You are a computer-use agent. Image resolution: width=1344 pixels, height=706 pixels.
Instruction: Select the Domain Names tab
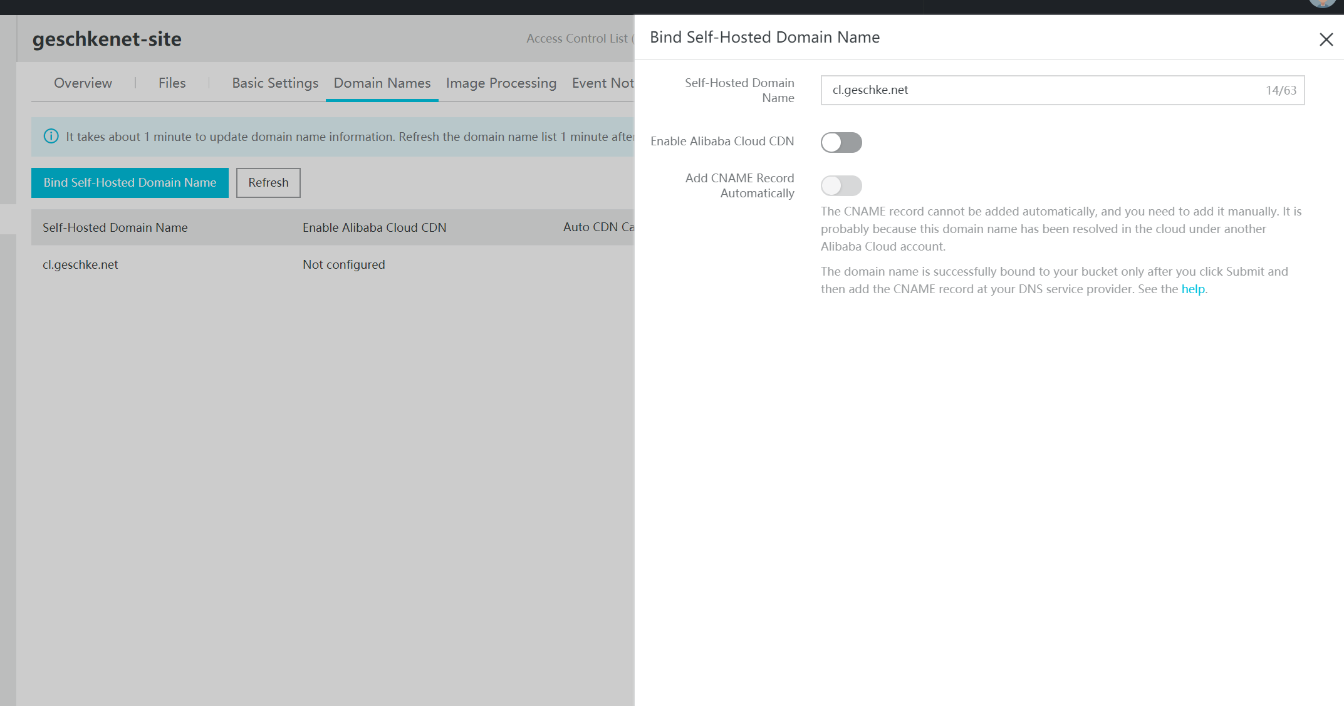click(382, 83)
